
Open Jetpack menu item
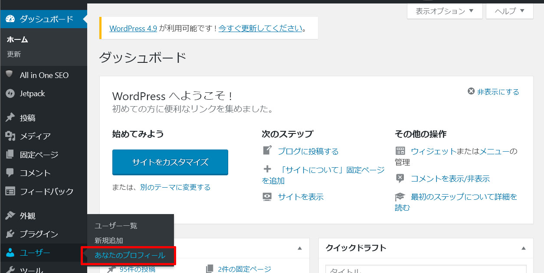point(43,93)
